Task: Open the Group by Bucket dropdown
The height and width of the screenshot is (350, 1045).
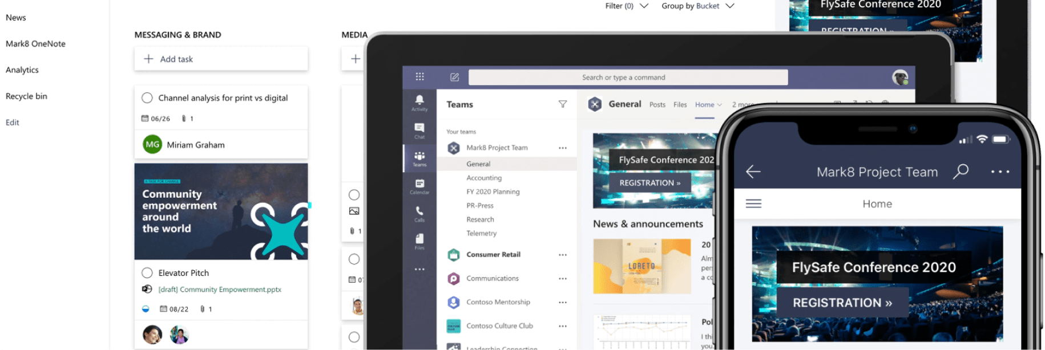Action: pos(697,6)
